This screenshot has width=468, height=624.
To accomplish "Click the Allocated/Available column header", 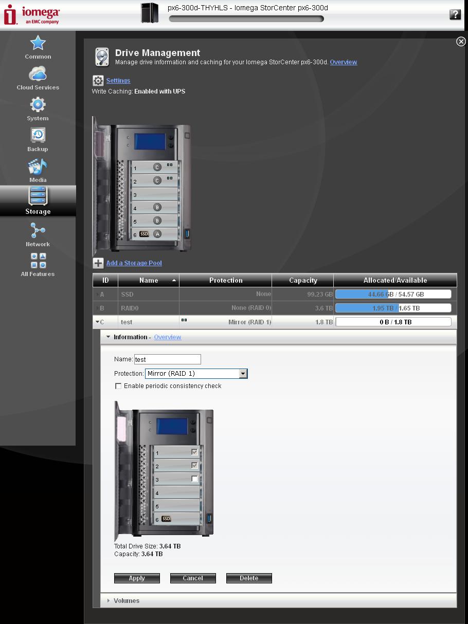I will (395, 280).
